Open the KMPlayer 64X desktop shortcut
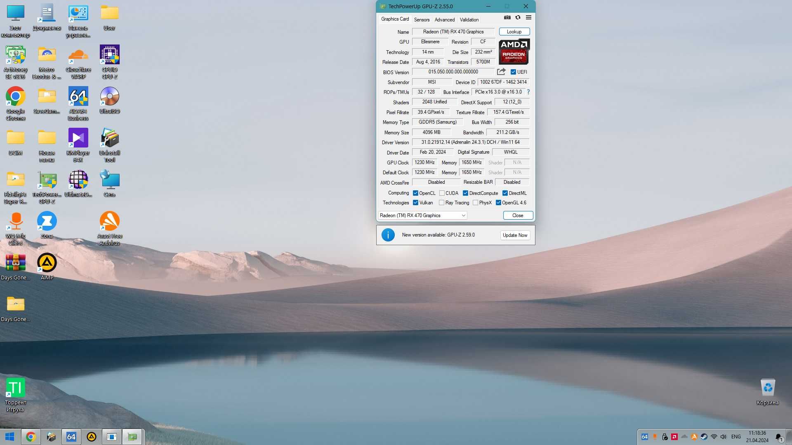The image size is (792, 445). point(78,145)
